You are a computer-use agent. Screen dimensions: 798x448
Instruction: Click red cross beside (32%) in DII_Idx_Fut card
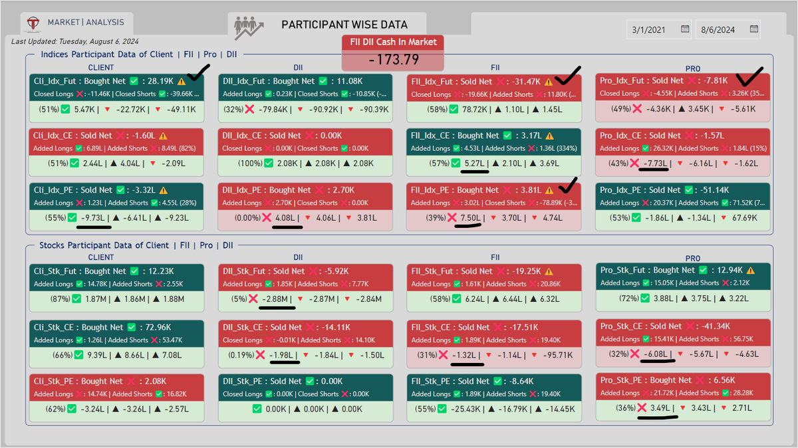249,109
